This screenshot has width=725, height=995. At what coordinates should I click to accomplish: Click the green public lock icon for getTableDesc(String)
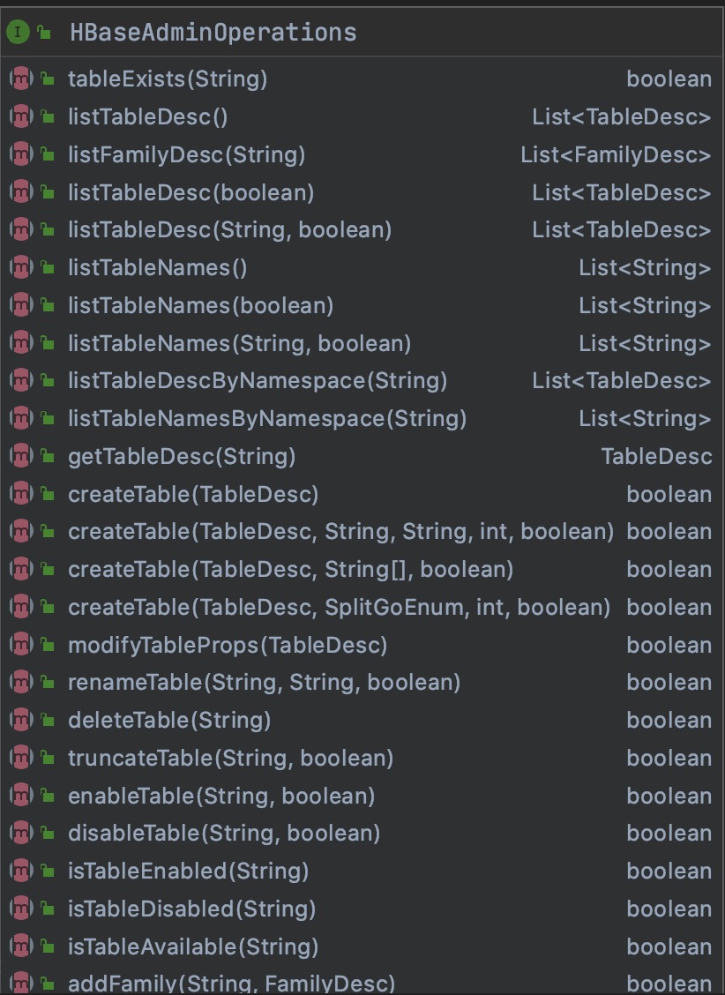48,456
